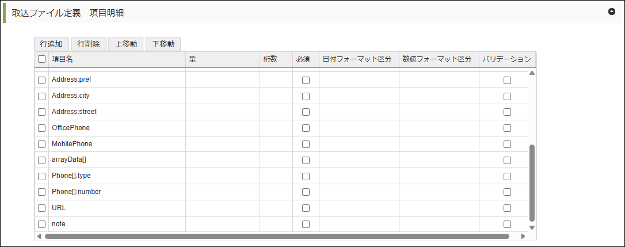625x247 pixels.
Task: Enable バリデーション for the URL row
Action: (507, 208)
